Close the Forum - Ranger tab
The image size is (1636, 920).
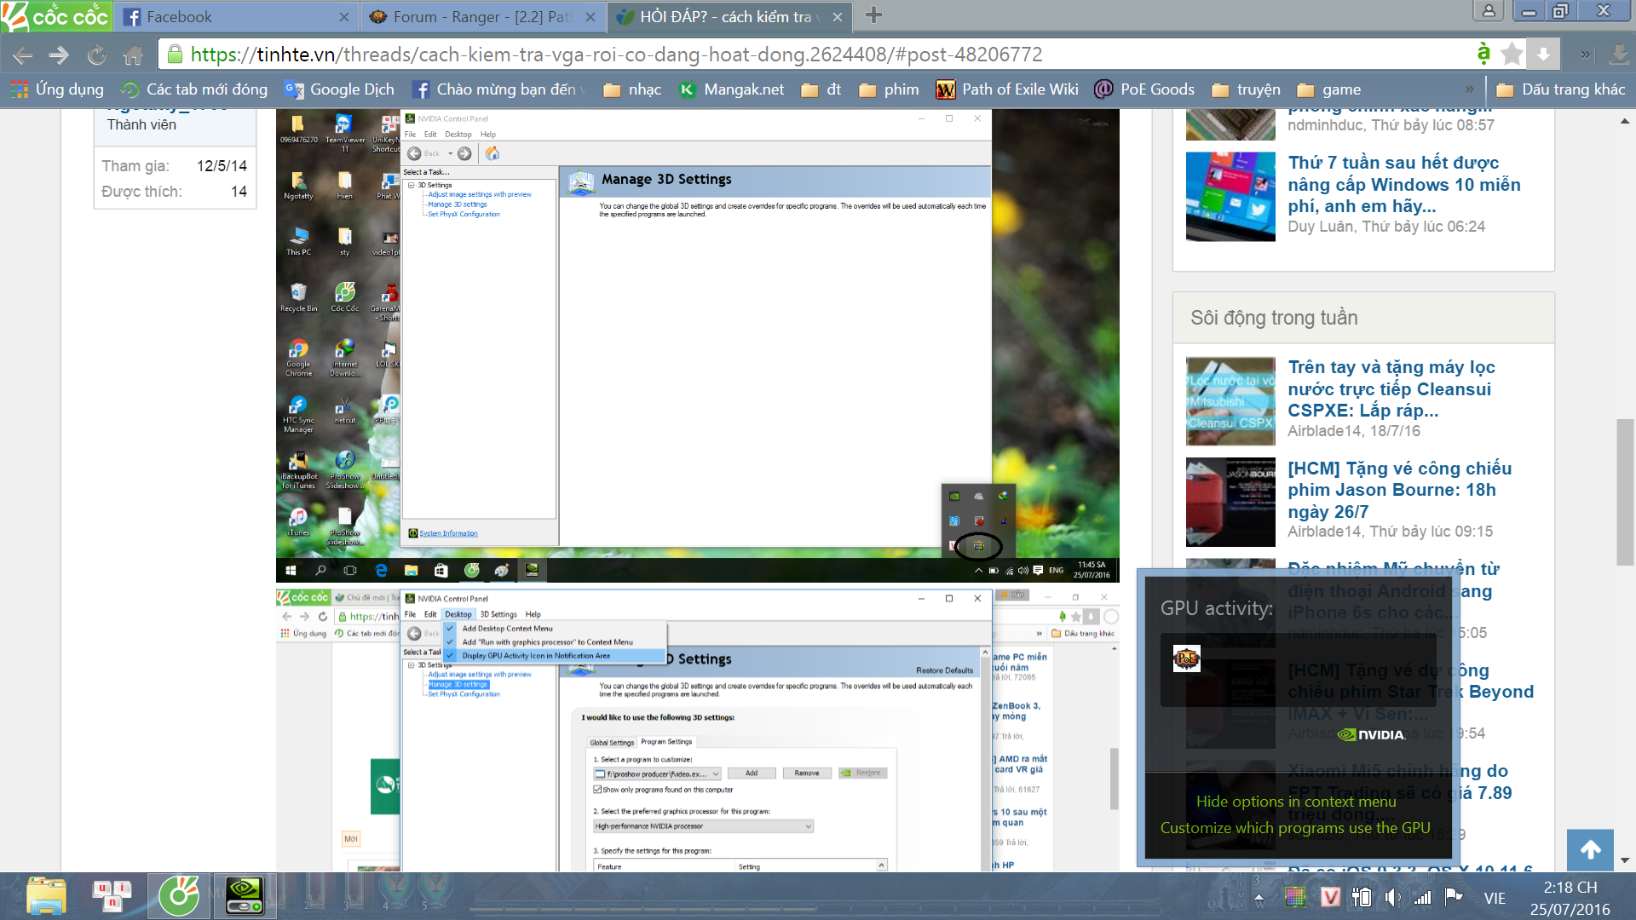click(x=590, y=17)
